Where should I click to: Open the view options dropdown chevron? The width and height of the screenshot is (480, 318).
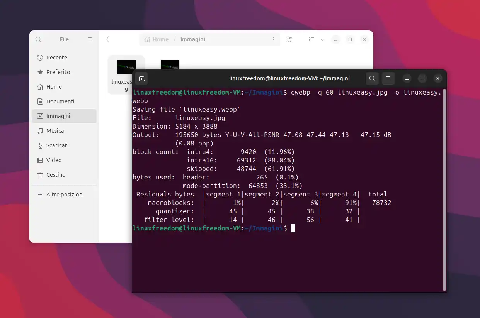point(322,39)
